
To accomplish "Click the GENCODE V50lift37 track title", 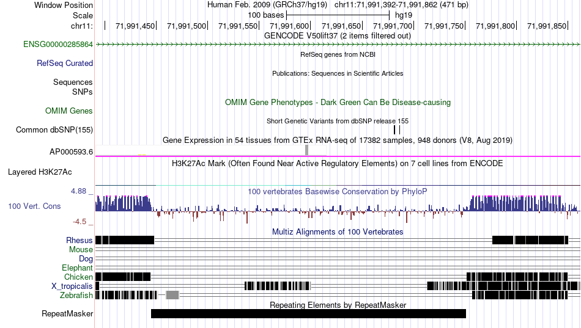I will (x=338, y=36).
